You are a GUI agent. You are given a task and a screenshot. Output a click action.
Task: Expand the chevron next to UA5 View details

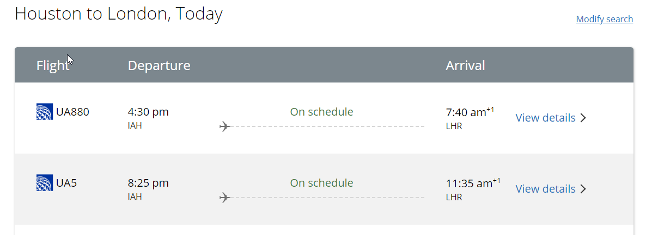coord(583,189)
